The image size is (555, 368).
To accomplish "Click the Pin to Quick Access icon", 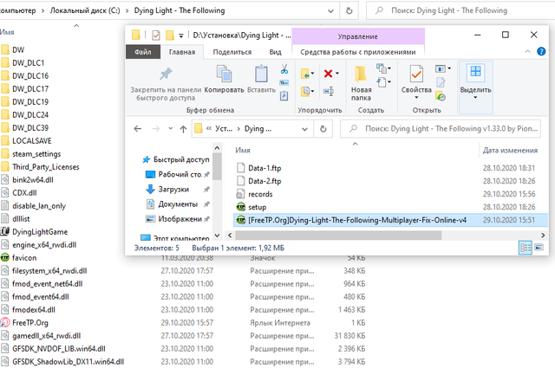I will pyautogui.click(x=166, y=74).
